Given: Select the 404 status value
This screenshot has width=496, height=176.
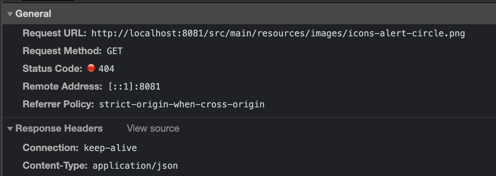Looking at the screenshot, I should pos(106,69).
